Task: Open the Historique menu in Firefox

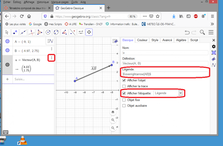Action: pos(43,2)
